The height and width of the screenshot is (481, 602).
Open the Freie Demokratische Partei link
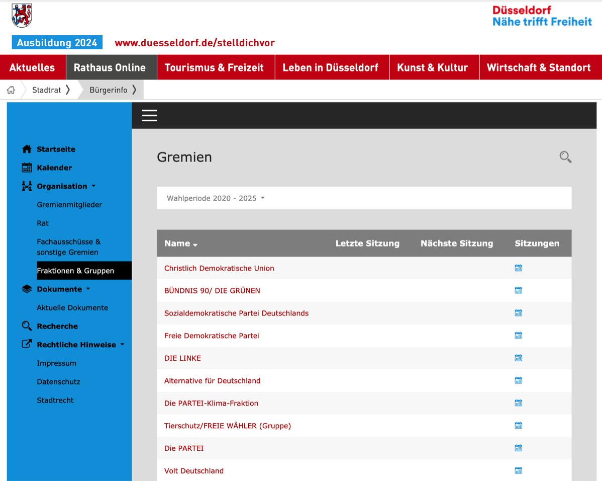[x=212, y=336]
